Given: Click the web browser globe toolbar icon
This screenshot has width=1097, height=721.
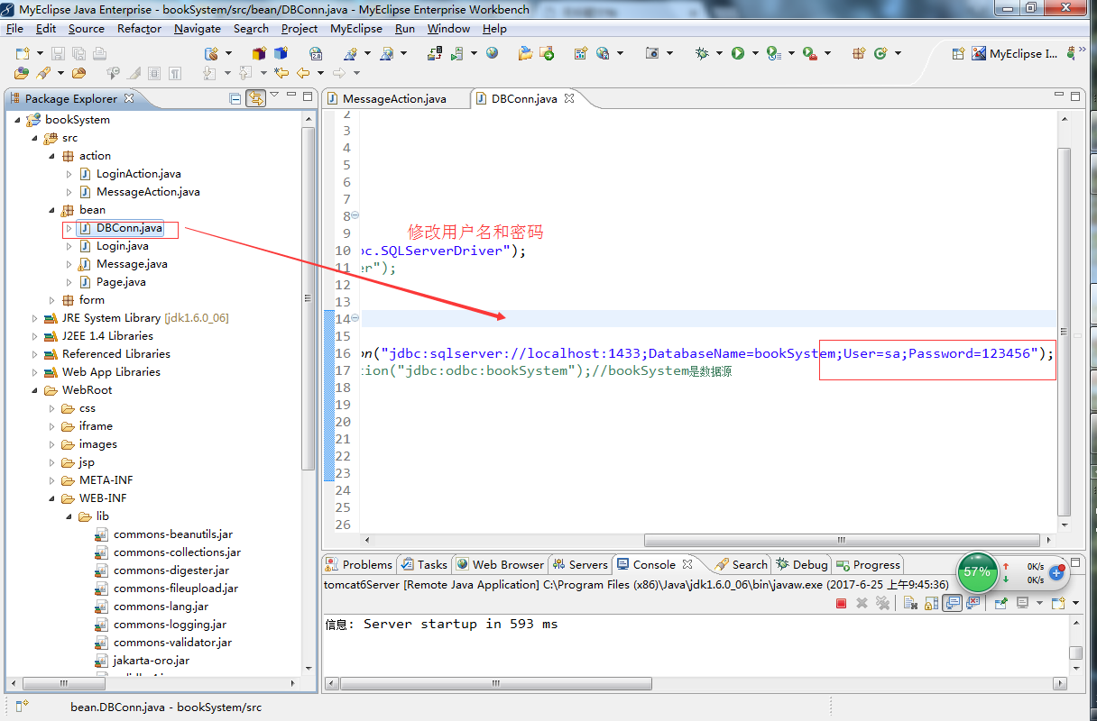Looking at the screenshot, I should tap(492, 53).
